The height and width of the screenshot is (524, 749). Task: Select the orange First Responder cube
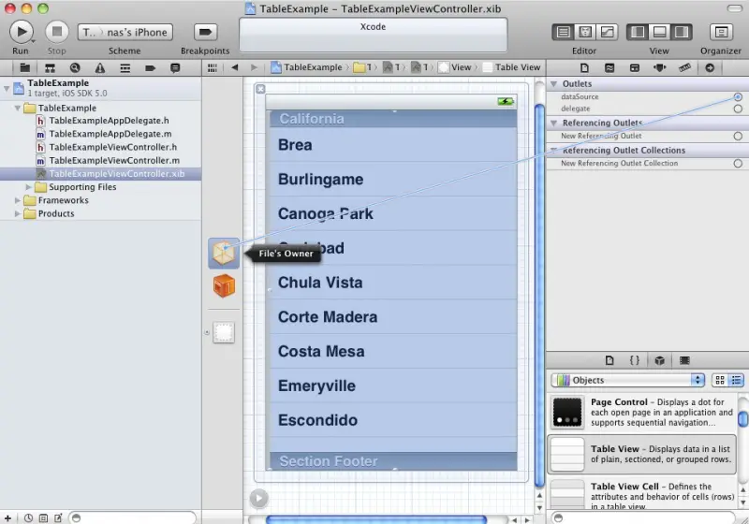pyautogui.click(x=224, y=286)
